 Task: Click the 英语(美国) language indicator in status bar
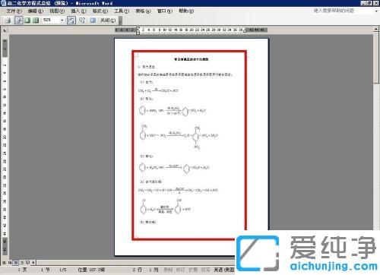click(x=224, y=270)
